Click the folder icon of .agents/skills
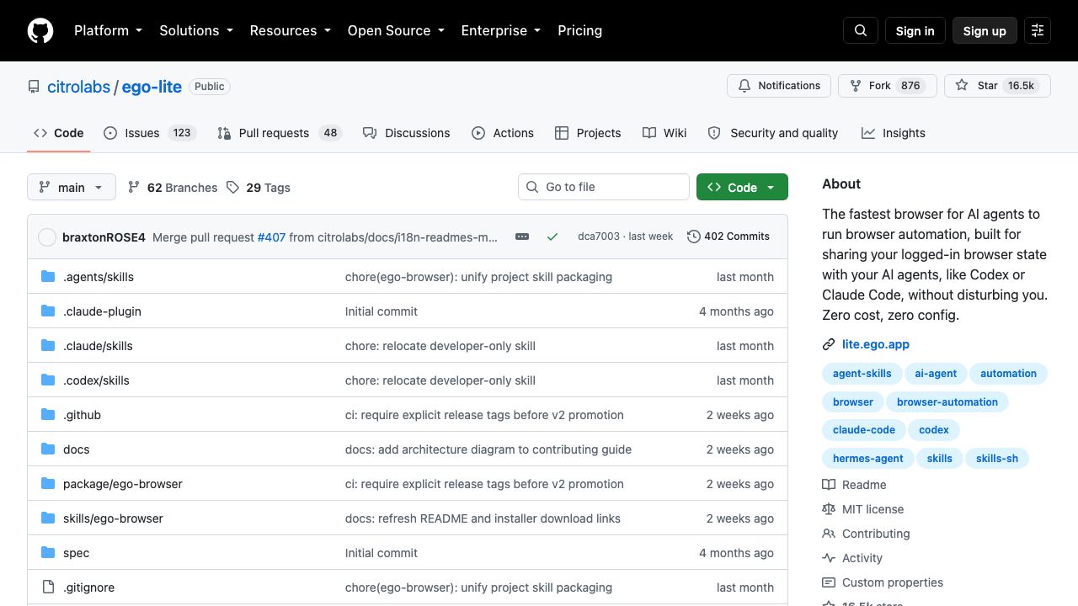This screenshot has width=1078, height=606. pyautogui.click(x=48, y=277)
